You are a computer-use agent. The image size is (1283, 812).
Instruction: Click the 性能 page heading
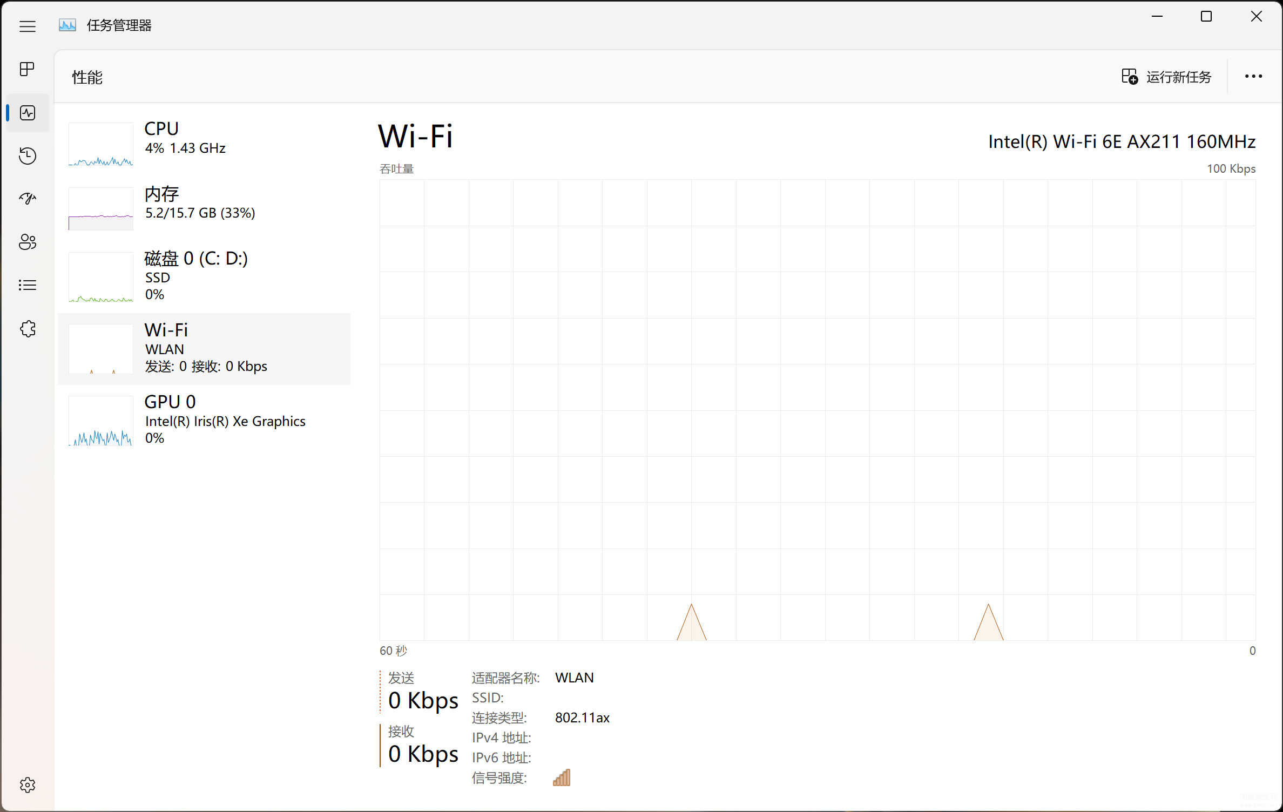(x=87, y=77)
